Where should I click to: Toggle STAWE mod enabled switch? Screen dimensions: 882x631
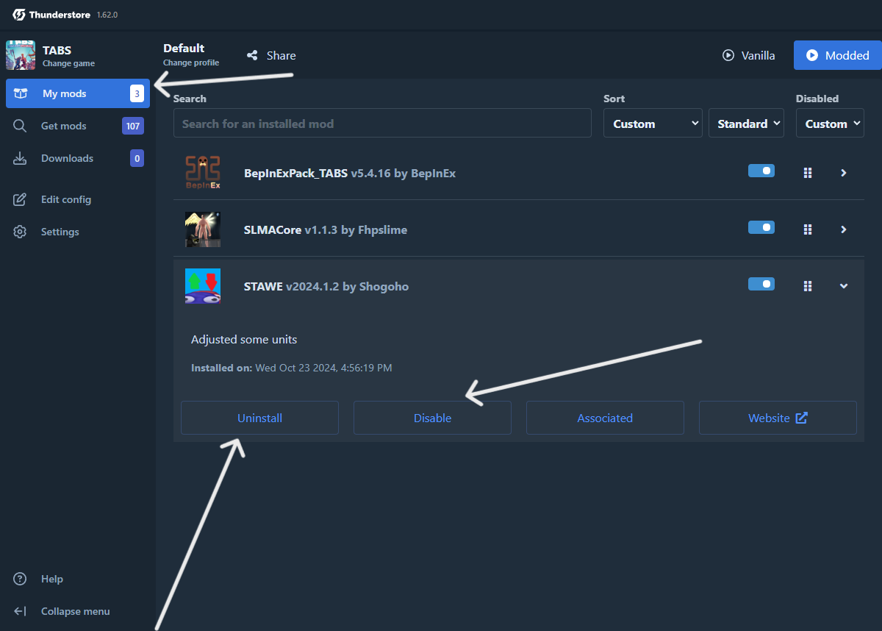click(x=761, y=284)
